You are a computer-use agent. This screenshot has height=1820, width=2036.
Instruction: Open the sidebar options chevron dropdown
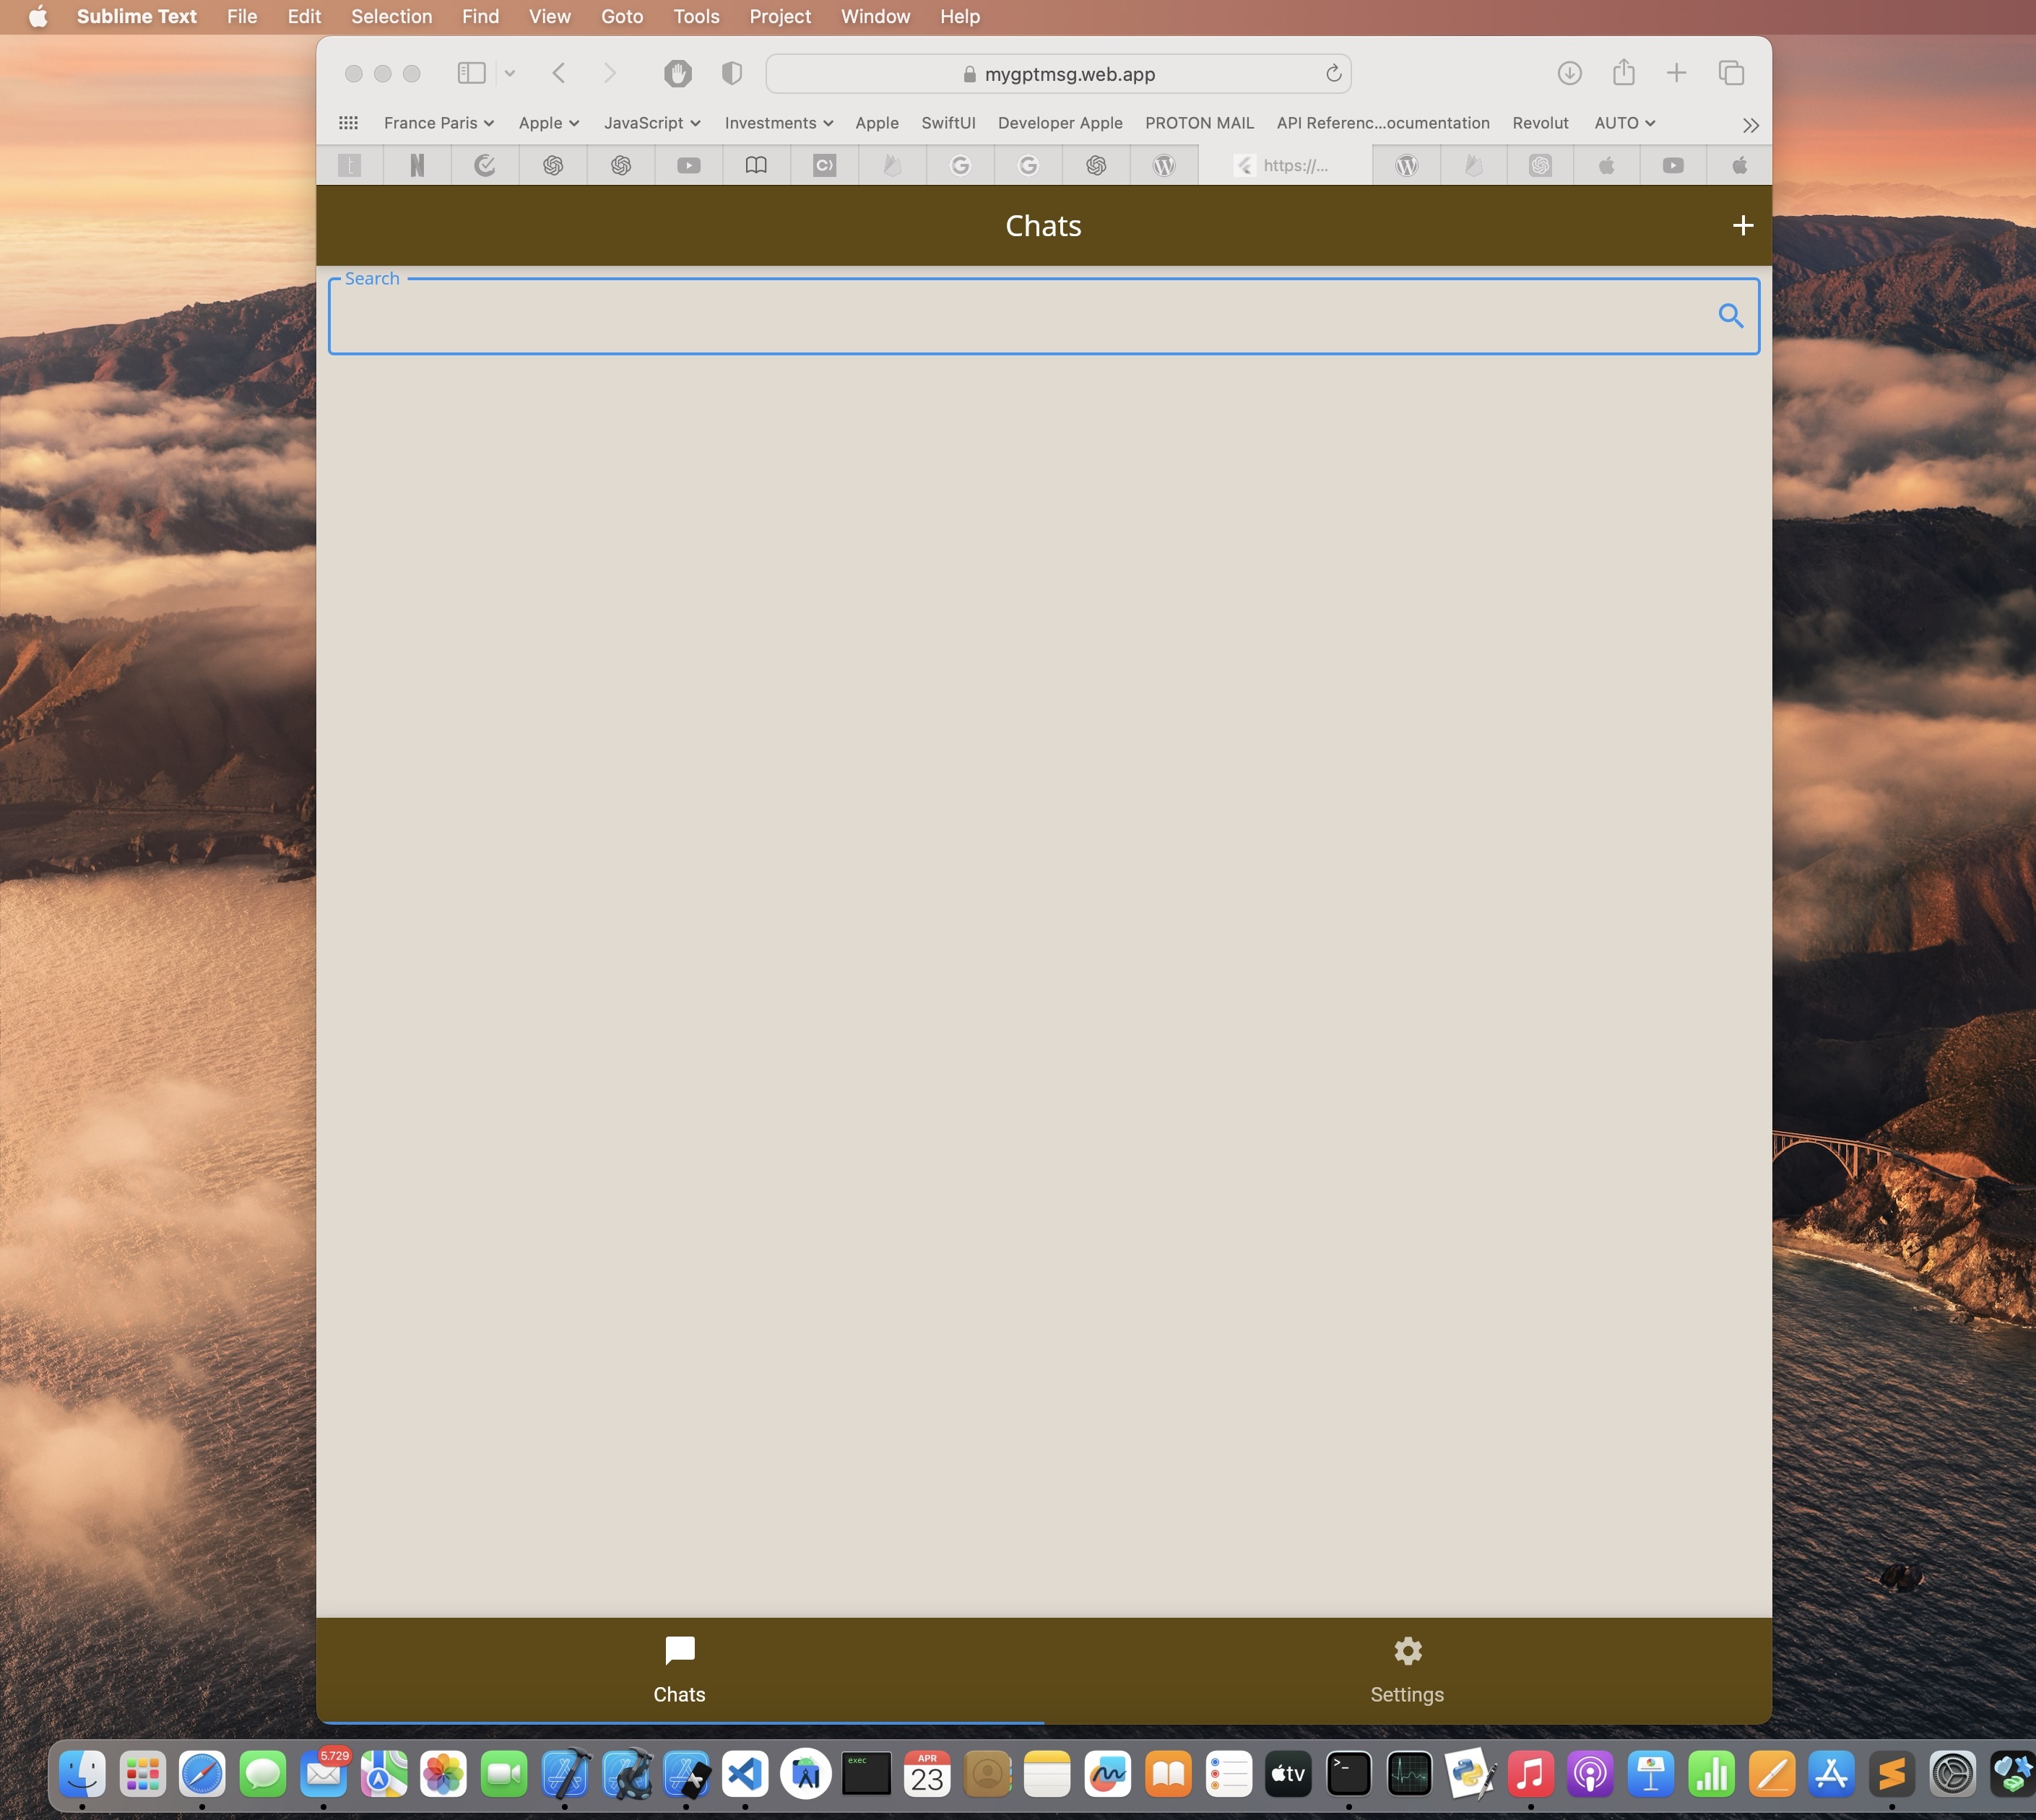510,73
